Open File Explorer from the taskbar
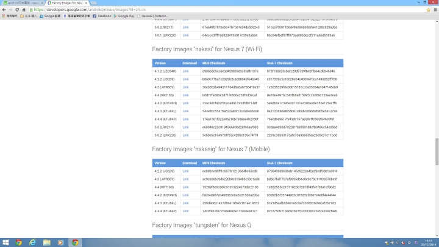Viewport: 439px width, 247px height. [x=47, y=243]
